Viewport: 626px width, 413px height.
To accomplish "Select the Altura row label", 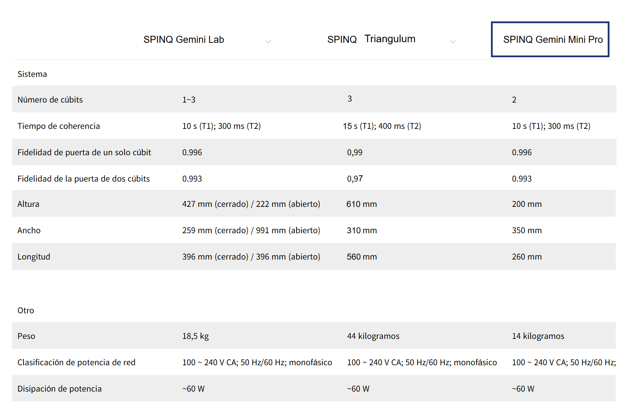I will (28, 204).
